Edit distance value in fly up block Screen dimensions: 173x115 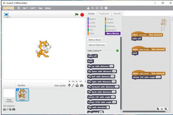click(111, 66)
